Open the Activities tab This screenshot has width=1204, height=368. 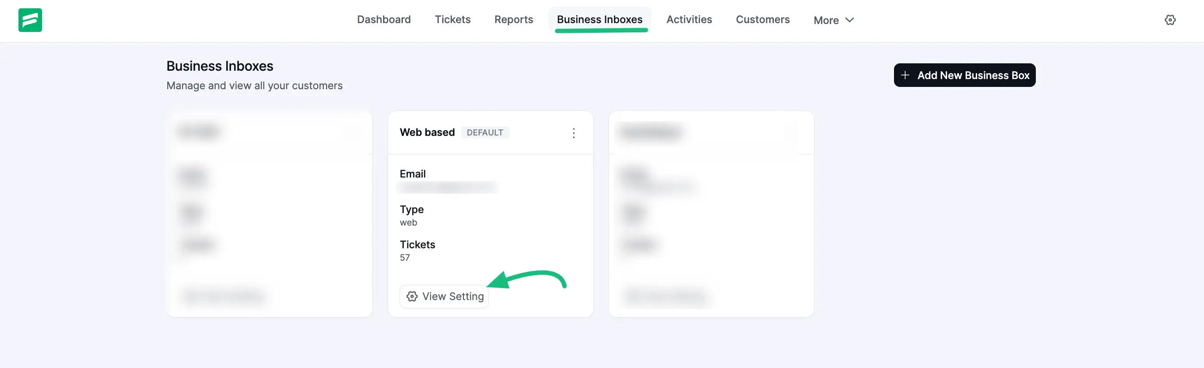(x=689, y=19)
